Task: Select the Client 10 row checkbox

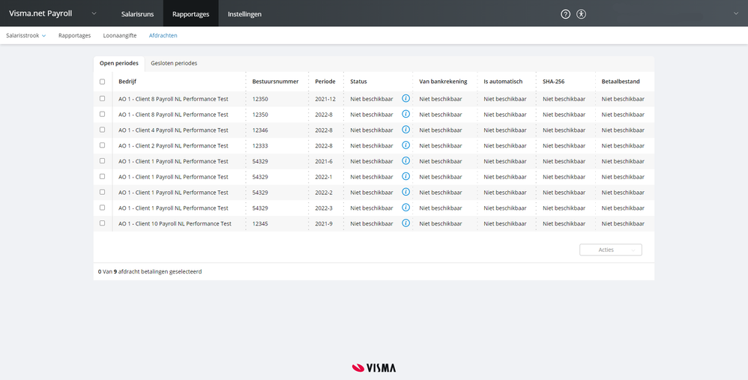Action: (102, 223)
